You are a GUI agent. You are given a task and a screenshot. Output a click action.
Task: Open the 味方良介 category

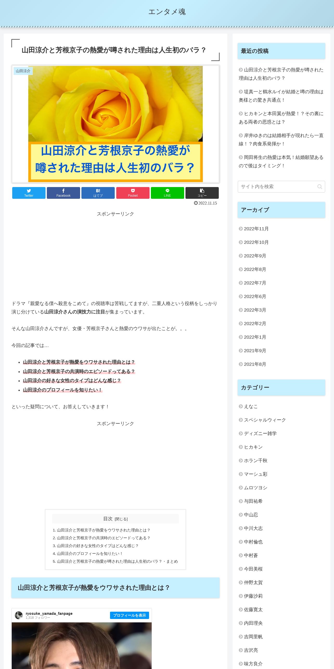click(253, 664)
